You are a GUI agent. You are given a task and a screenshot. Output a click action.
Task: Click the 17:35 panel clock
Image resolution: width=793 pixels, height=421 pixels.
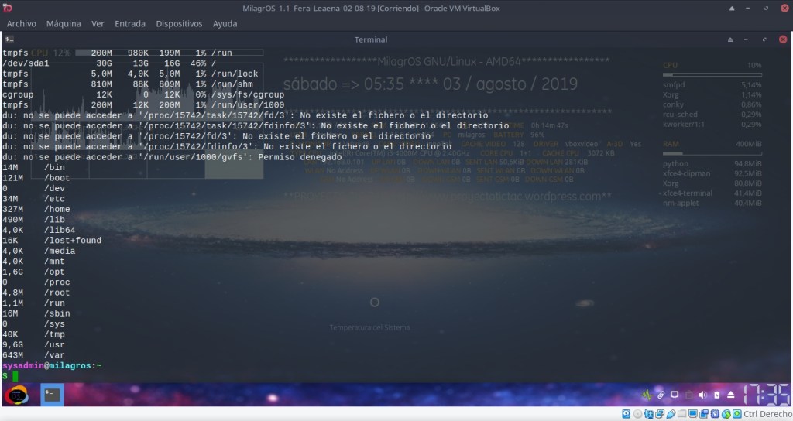(x=766, y=395)
